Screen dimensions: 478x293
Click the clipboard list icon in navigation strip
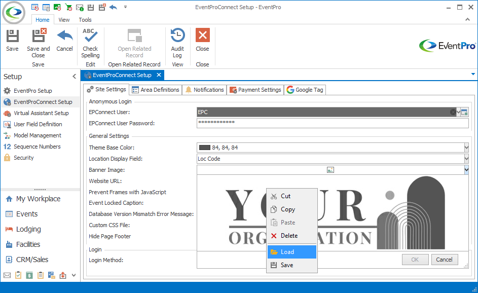click(40, 275)
